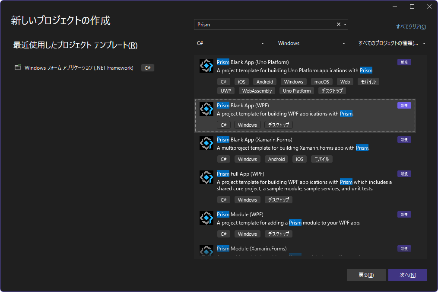This screenshot has width=438, height=292.
Task: Select Prism Blank App (WPF) title
Action: point(243,106)
